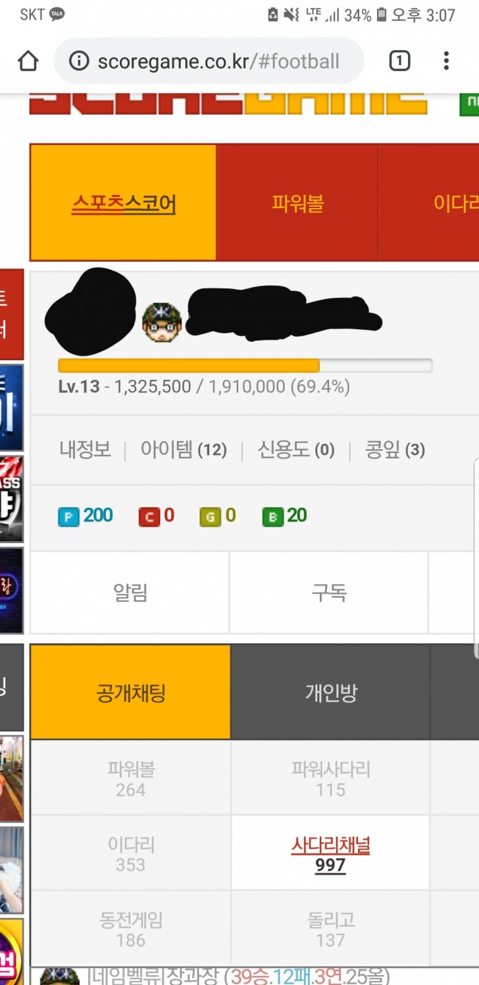Tap the site info icon in address bar

[x=79, y=61]
